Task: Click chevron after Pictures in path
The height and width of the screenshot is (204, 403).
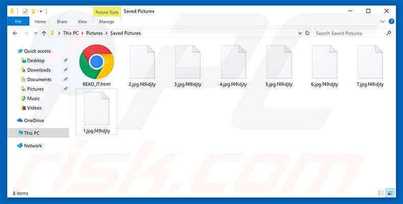Action: pos(107,33)
